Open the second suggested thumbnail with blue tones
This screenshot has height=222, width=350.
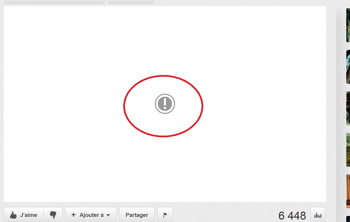(x=348, y=67)
